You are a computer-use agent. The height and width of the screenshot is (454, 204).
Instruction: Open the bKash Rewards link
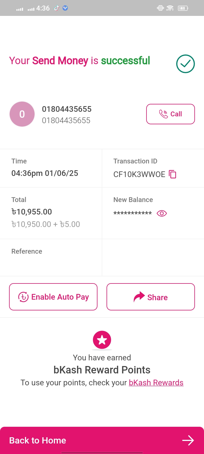[x=156, y=383]
